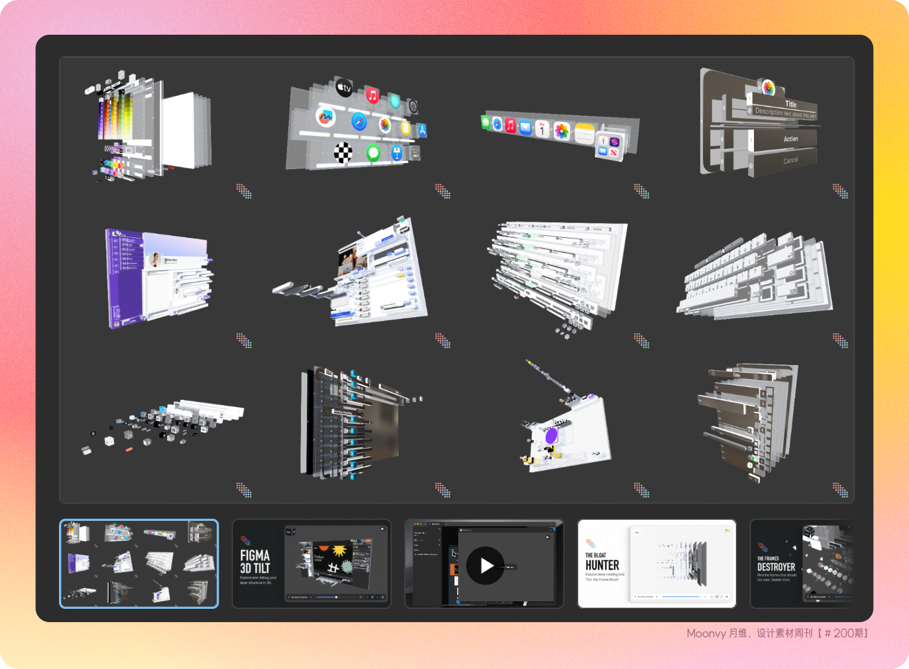Viewport: 909px width, 669px height.
Task: Select the highlighted first gallery thumbnail
Action: pyautogui.click(x=139, y=564)
